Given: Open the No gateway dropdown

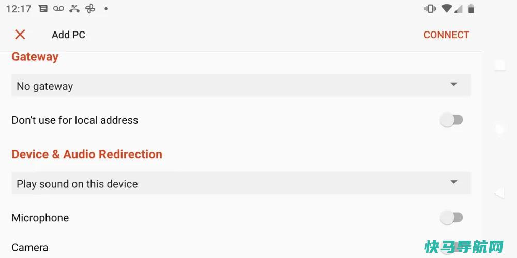Looking at the screenshot, I should pyautogui.click(x=241, y=86).
